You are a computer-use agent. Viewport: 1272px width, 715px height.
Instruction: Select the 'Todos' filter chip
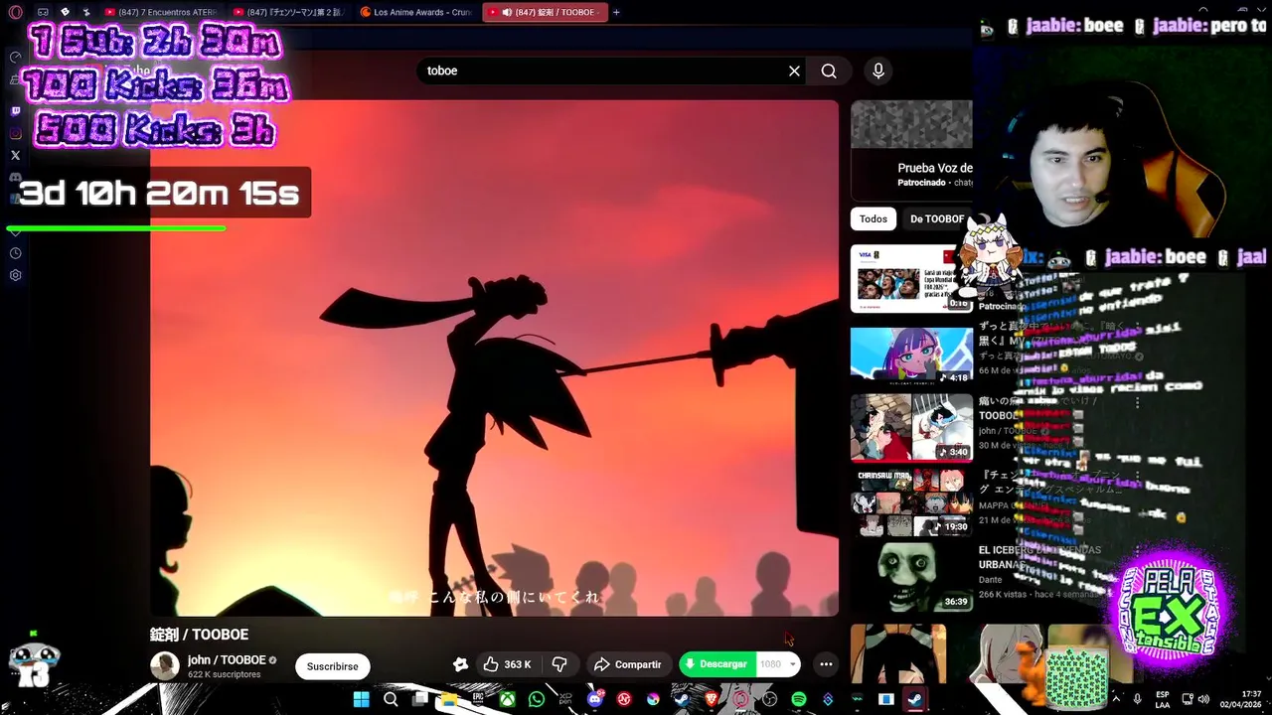click(874, 218)
